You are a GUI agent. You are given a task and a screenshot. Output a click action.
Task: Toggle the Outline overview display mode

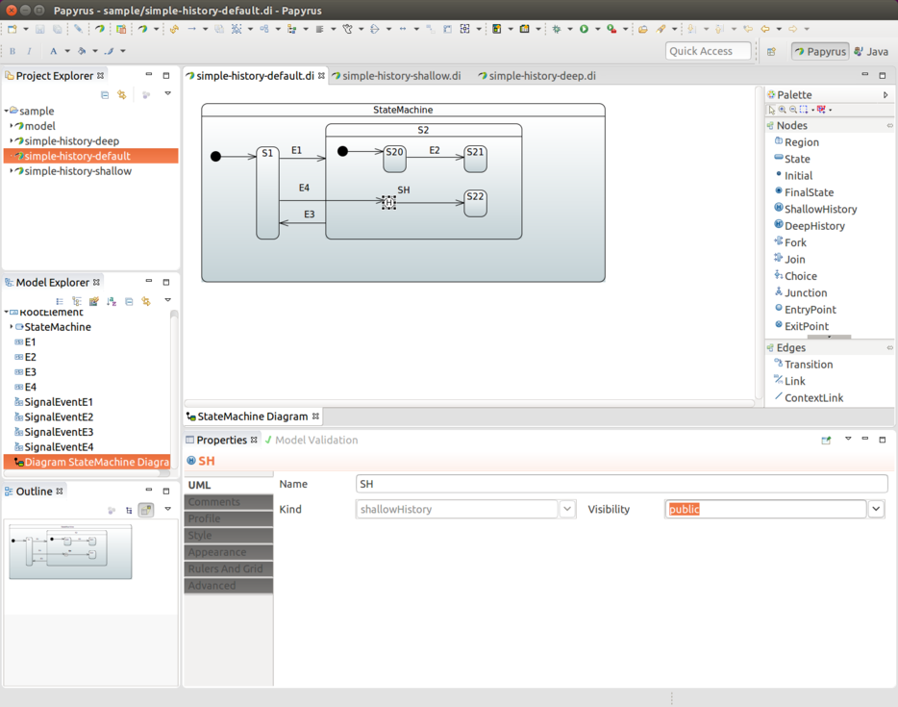click(x=146, y=510)
